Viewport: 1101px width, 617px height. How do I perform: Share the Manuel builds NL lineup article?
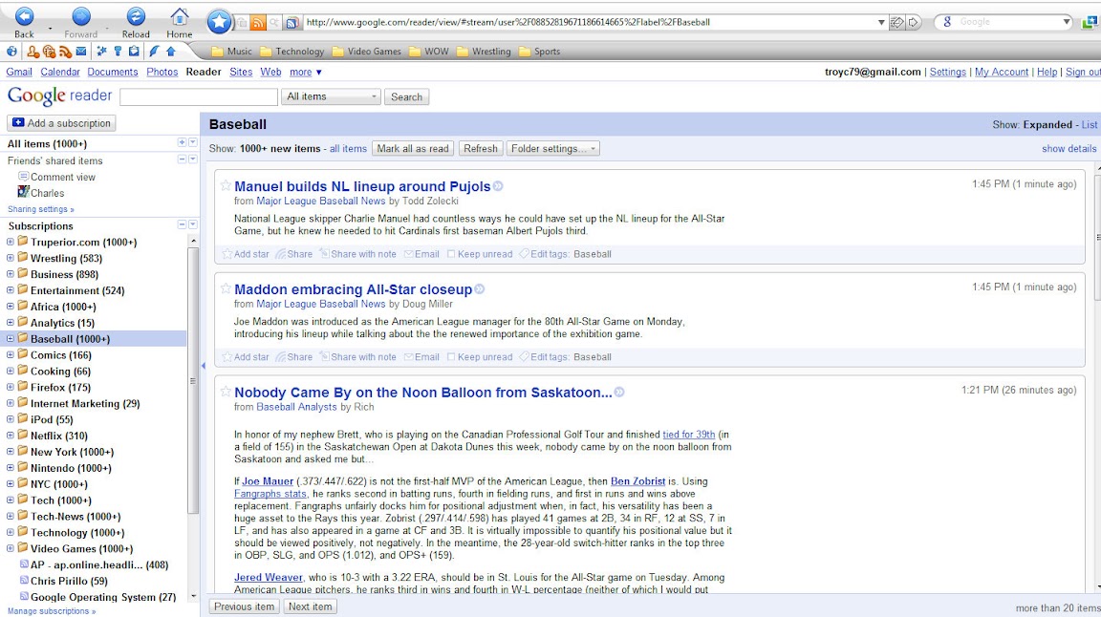tap(294, 254)
